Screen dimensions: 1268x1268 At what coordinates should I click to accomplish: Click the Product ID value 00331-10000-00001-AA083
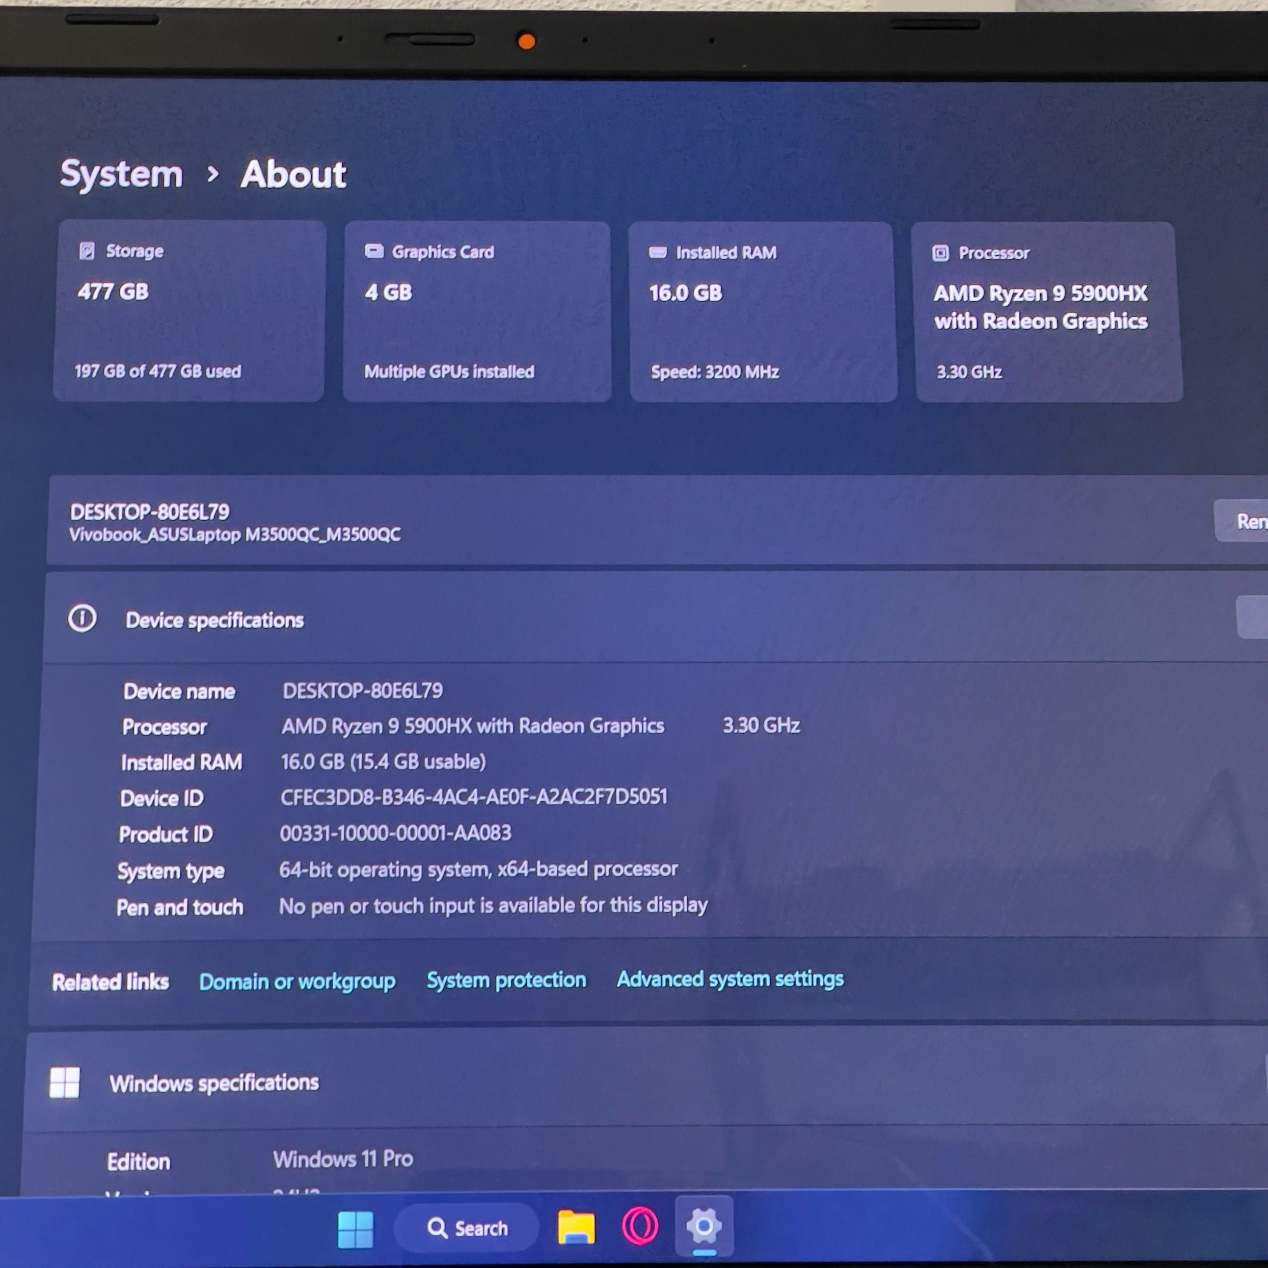click(395, 833)
